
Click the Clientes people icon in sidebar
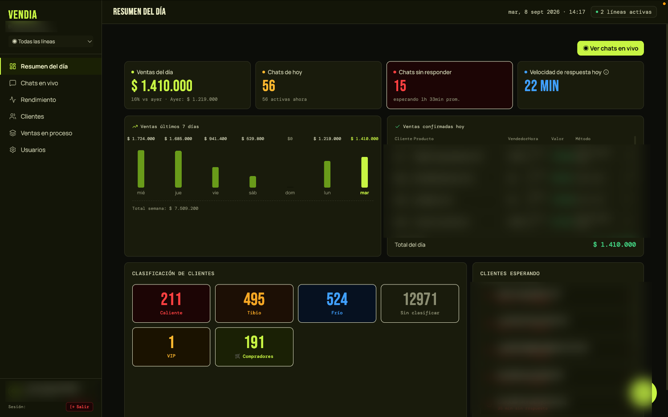(12, 116)
